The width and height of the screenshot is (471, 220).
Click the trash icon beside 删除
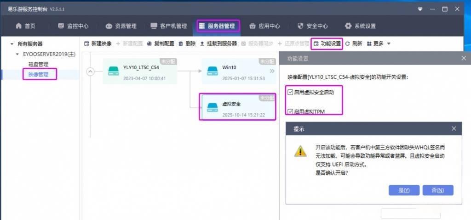pos(181,44)
